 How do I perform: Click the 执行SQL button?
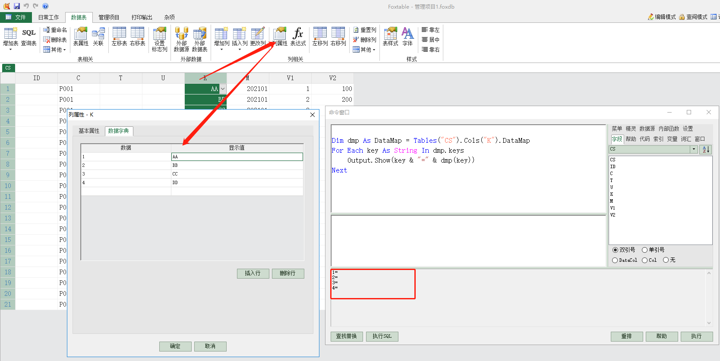(x=382, y=336)
